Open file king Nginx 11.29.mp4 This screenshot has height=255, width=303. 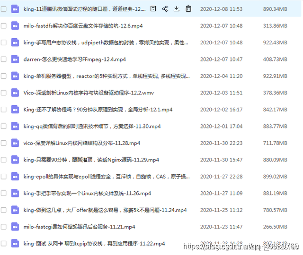tap(91, 160)
